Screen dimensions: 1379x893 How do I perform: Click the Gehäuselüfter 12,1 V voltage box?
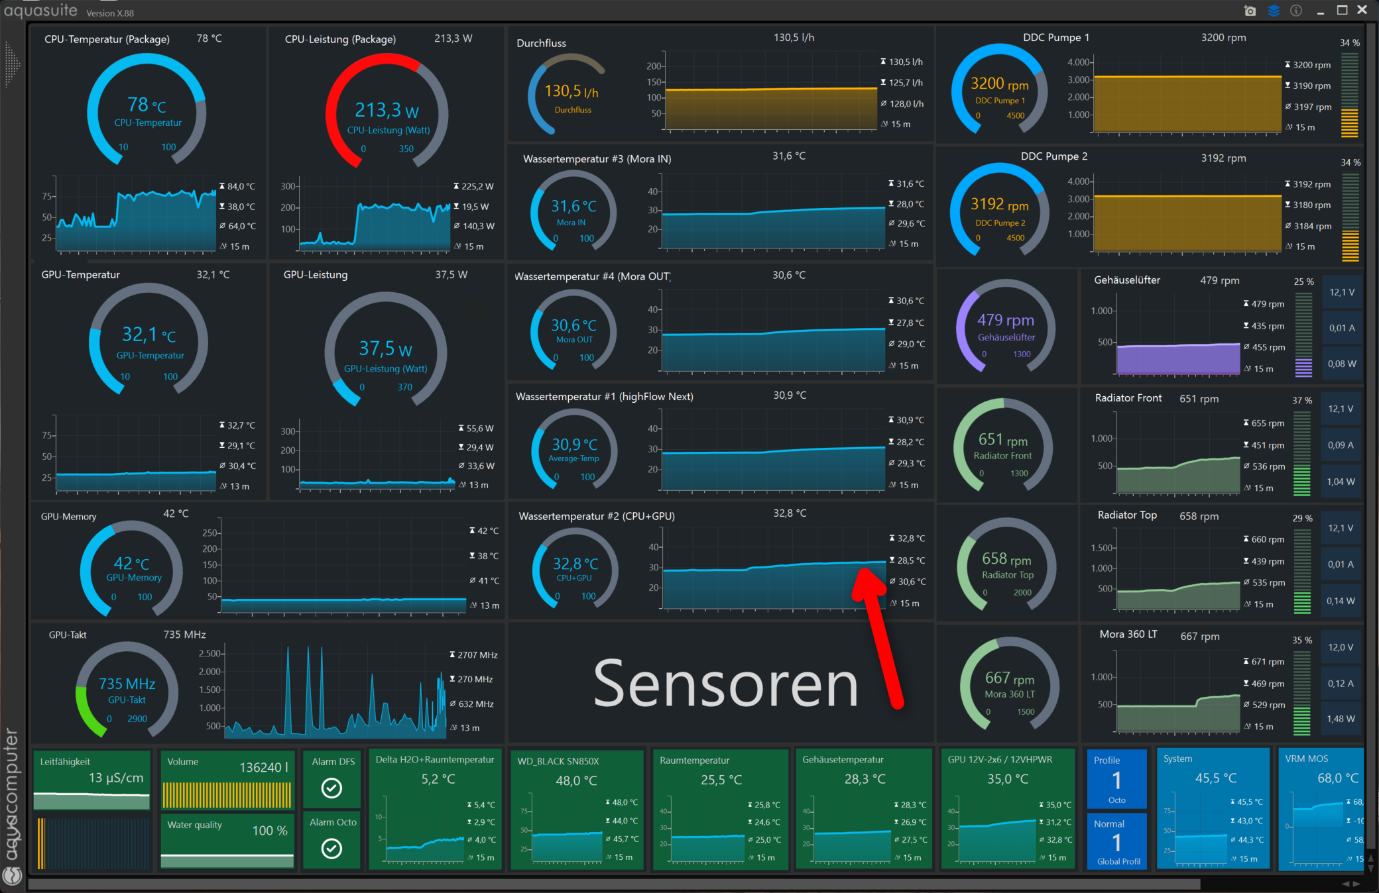1341,292
